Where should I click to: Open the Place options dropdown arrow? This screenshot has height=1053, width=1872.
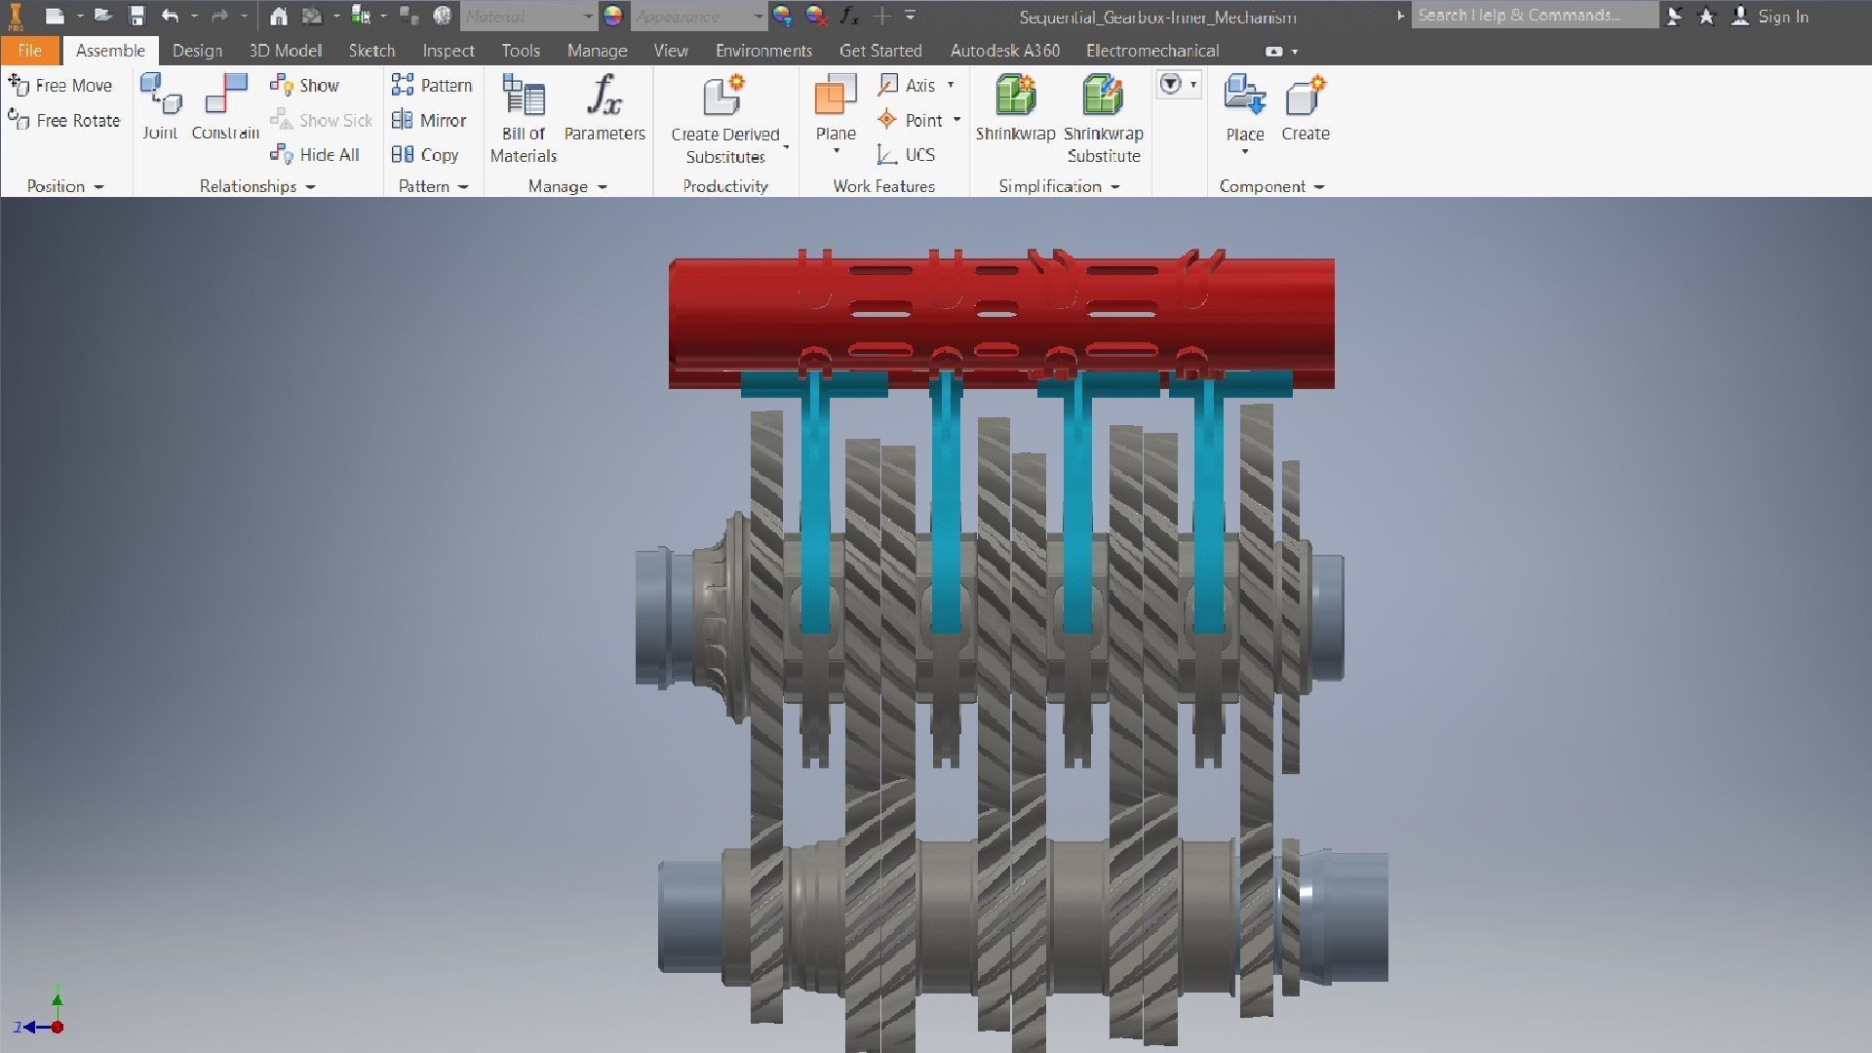coord(1245,151)
